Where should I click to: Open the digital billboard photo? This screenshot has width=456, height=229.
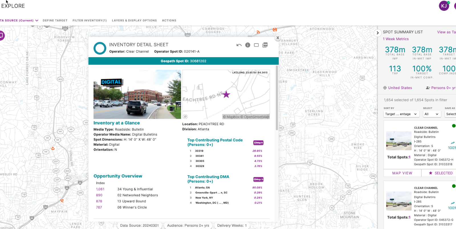(x=137, y=94)
